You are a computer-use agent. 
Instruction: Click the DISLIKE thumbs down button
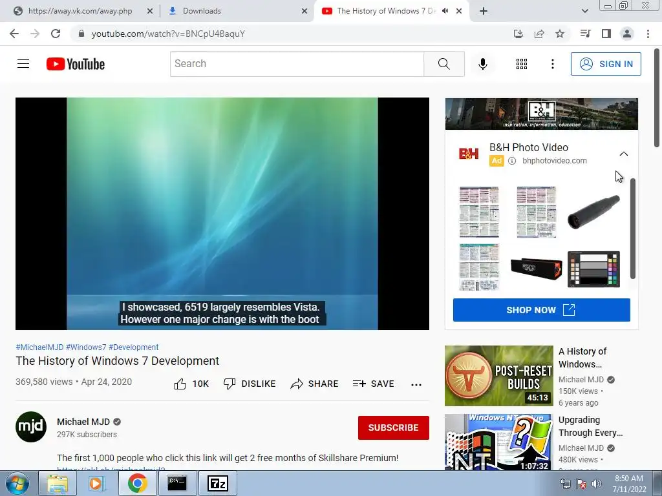point(250,384)
